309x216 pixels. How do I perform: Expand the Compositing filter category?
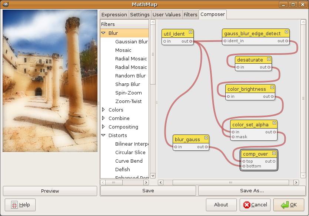pyautogui.click(x=103, y=127)
